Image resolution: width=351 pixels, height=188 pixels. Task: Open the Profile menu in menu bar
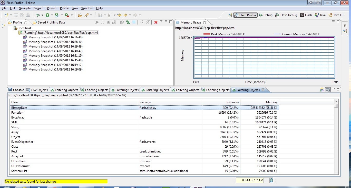tap(64, 8)
